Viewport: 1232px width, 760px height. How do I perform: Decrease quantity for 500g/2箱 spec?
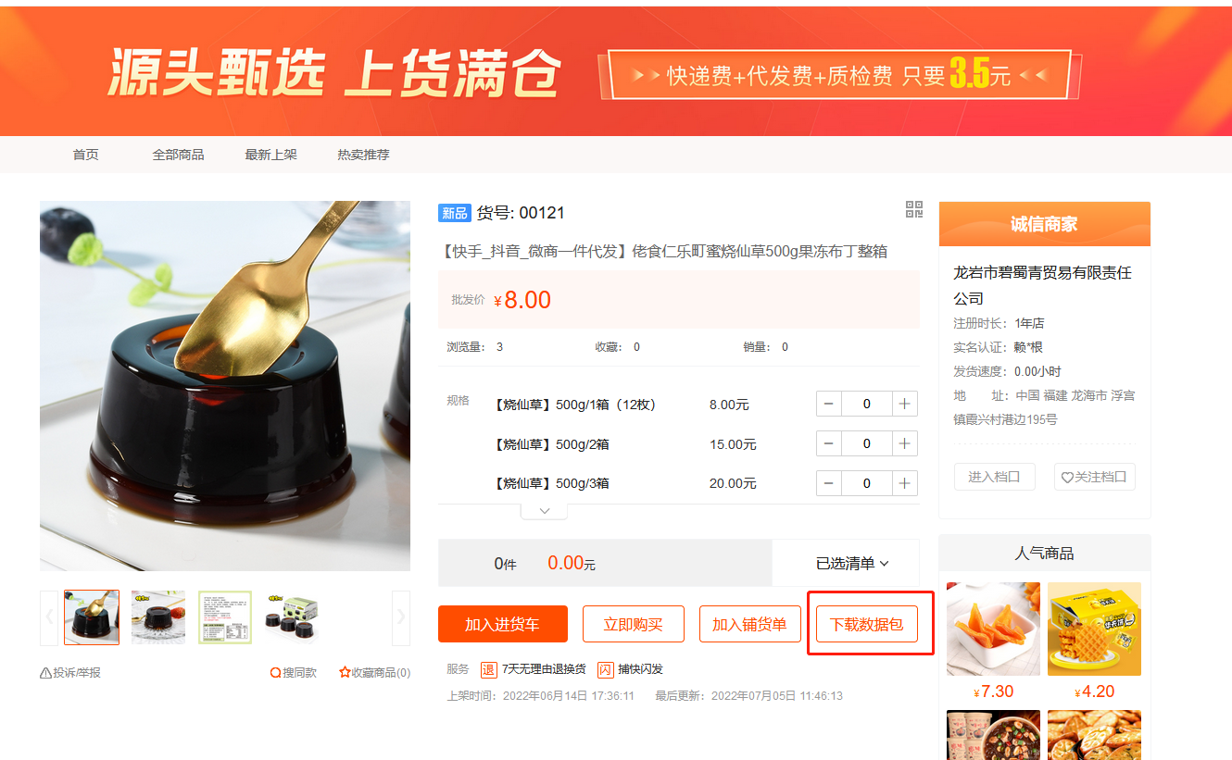tap(829, 443)
